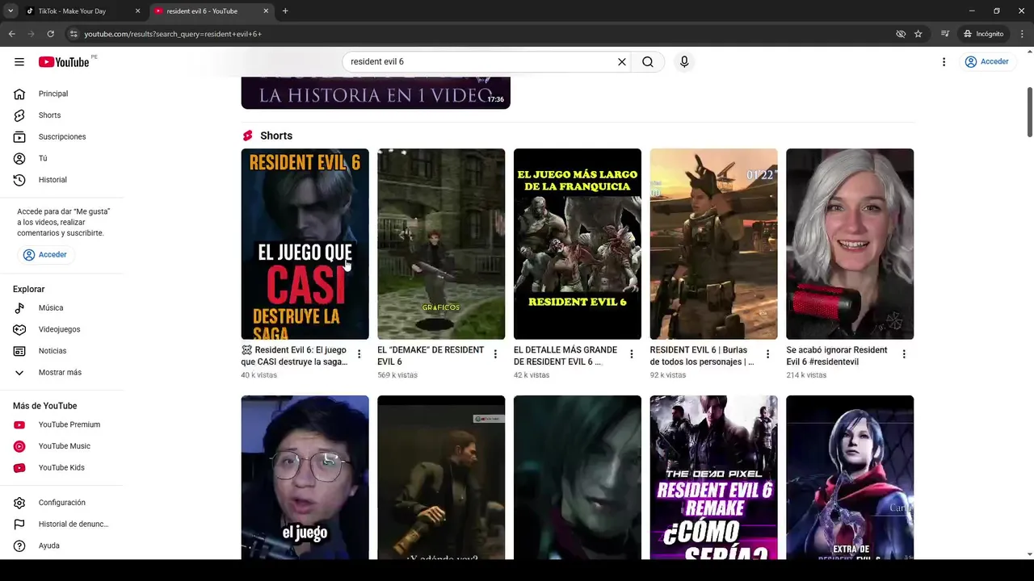Viewport: 1034px width, 581px height.
Task: Click the magnifier search button
Action: pyautogui.click(x=648, y=61)
